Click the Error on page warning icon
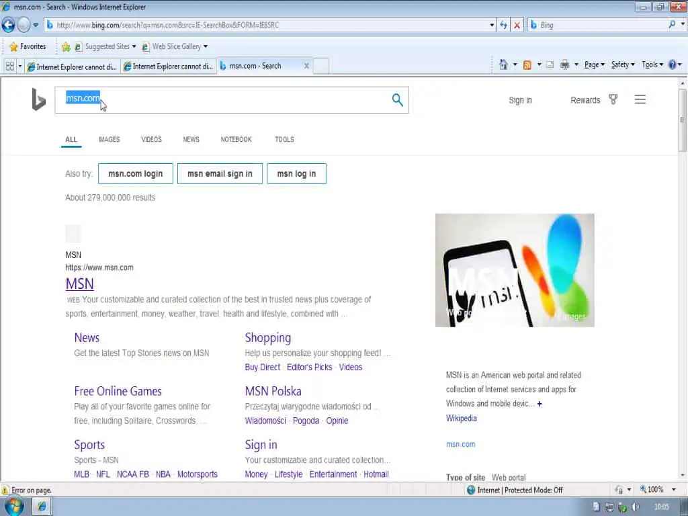 click(5, 490)
